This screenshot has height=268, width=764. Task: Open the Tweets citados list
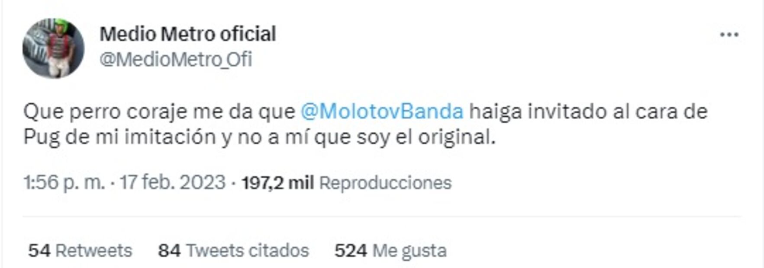point(247,250)
